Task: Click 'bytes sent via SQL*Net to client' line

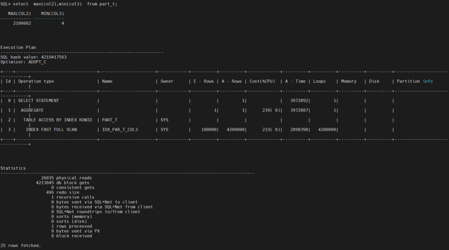Action: [94, 202]
